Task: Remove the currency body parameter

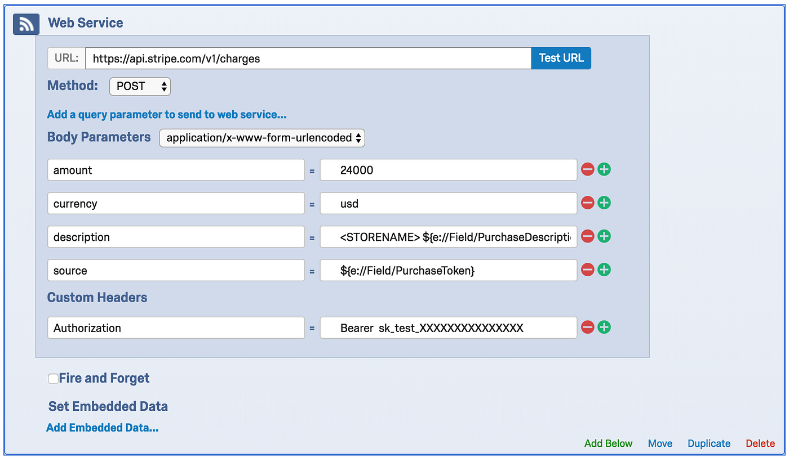Action: point(588,203)
